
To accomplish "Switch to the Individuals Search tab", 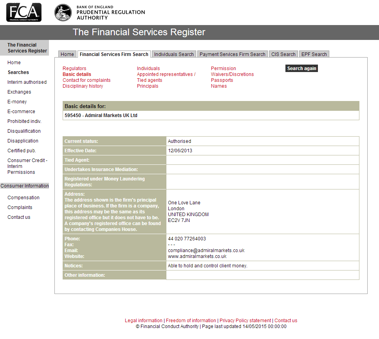I will tap(174, 54).
